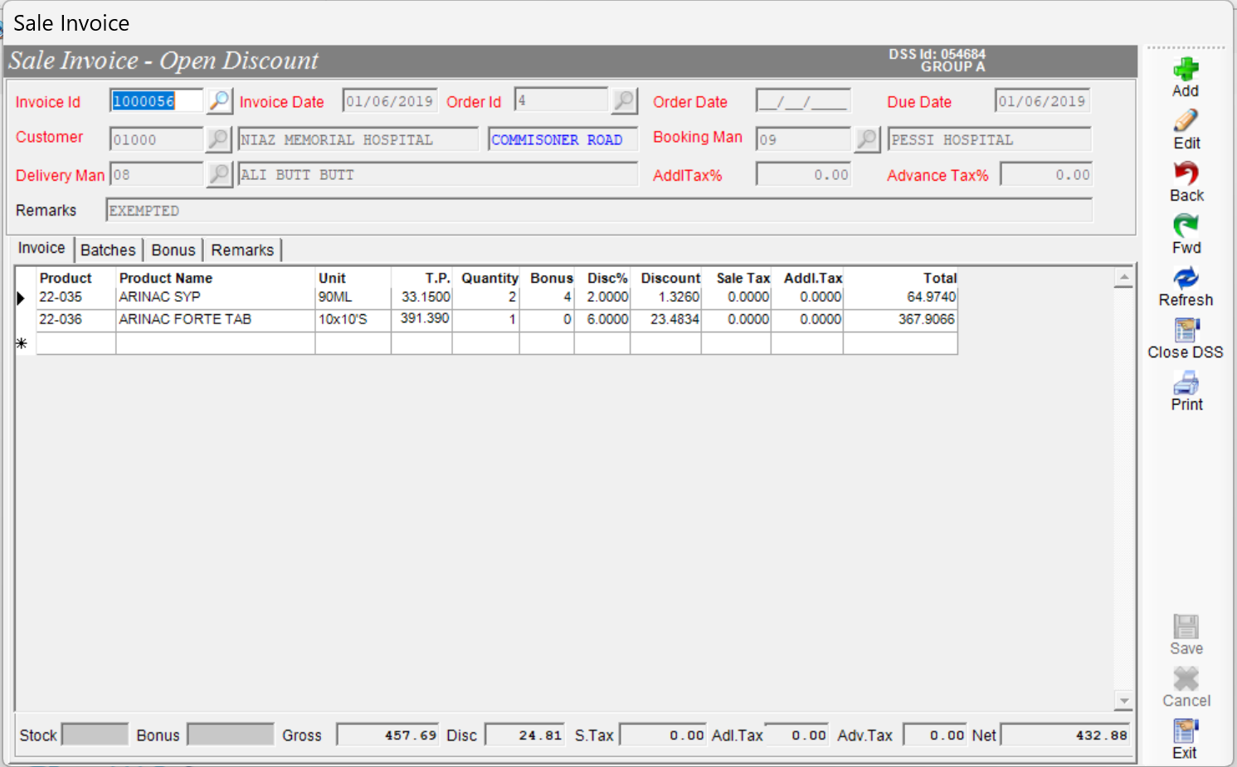
Task: Click the Disc% column header
Action: point(602,278)
